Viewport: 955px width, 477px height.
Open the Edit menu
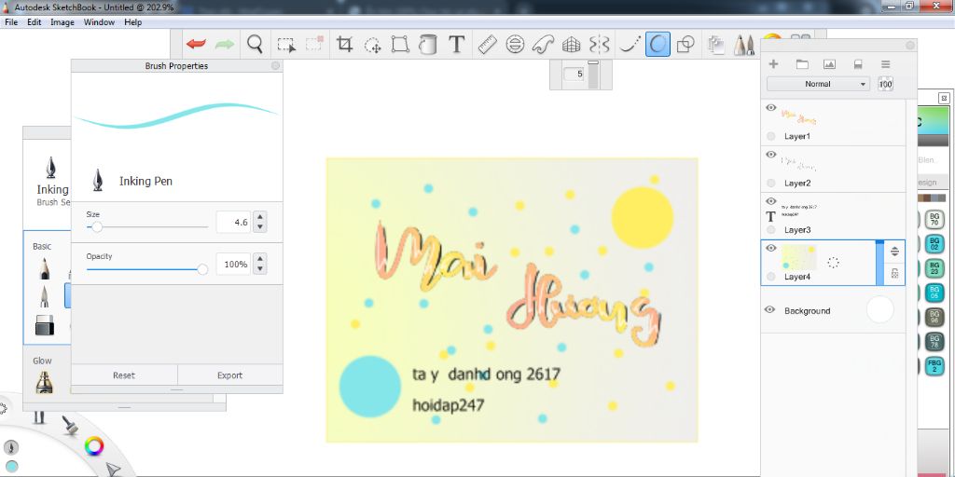click(x=35, y=22)
